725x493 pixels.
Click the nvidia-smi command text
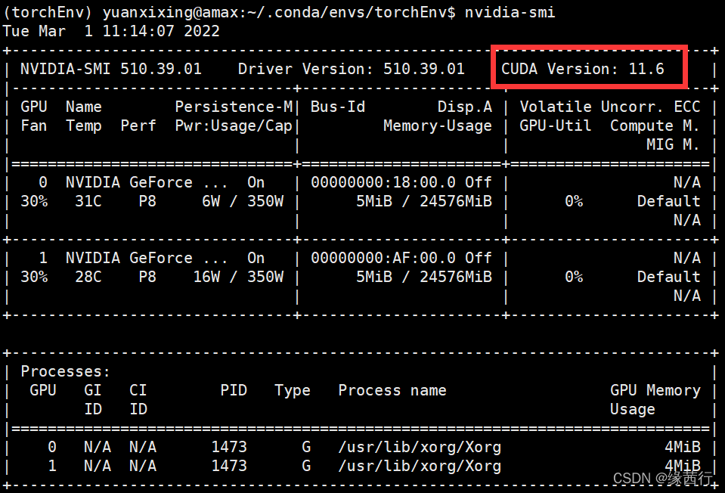click(510, 12)
